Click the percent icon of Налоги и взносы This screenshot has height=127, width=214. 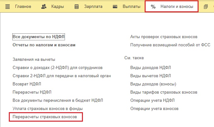click(x=153, y=7)
